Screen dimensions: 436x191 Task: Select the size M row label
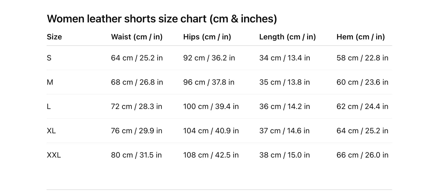tap(50, 82)
